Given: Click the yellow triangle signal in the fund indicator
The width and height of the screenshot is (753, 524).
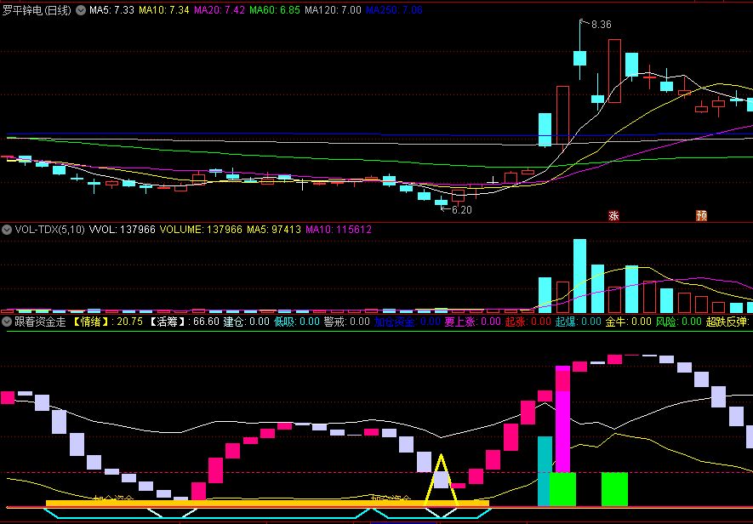Looking at the screenshot, I should click(442, 479).
